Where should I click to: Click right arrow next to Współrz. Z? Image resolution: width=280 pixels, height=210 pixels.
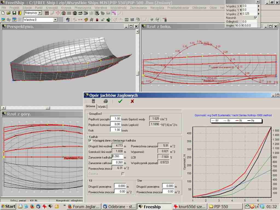pyautogui.click(x=259, y=14)
